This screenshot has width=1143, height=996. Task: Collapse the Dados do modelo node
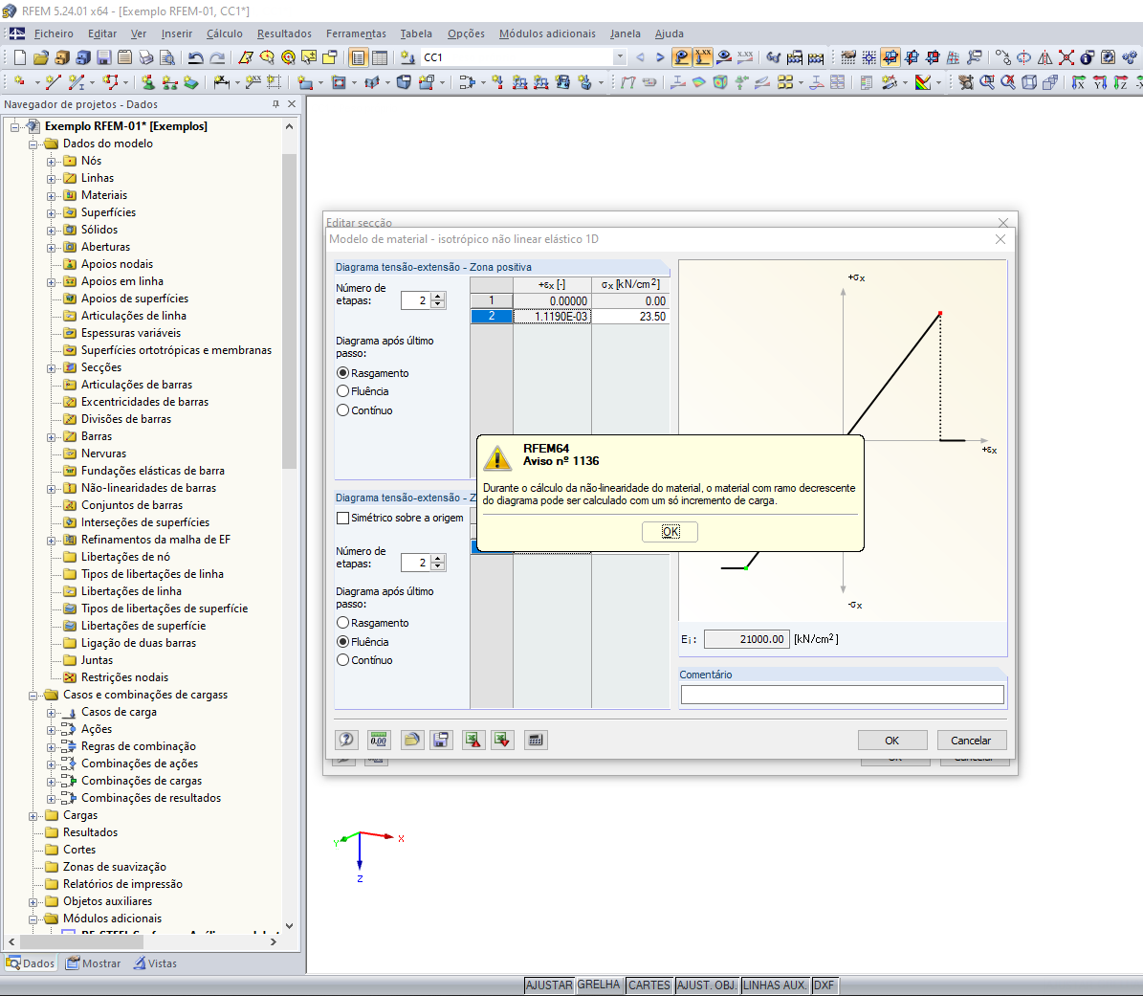tap(33, 144)
